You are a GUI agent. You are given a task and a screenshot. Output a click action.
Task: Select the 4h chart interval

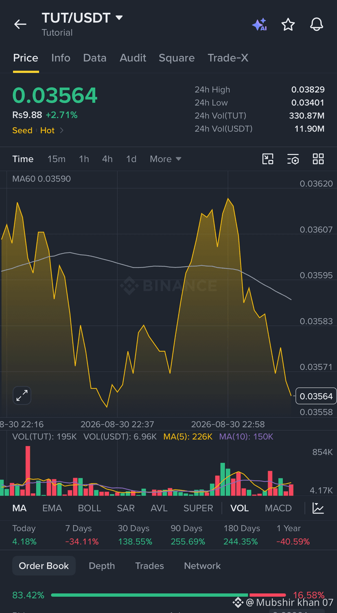(107, 159)
